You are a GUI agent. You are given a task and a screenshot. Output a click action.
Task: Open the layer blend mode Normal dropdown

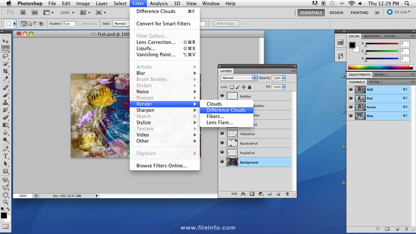tap(239, 78)
